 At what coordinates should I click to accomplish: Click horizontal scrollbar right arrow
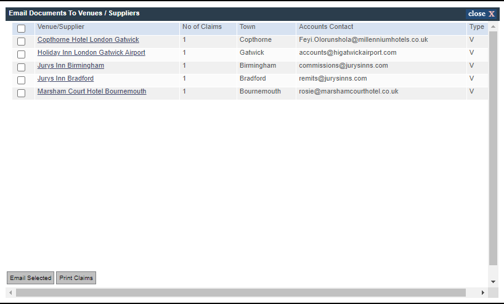coord(483,292)
